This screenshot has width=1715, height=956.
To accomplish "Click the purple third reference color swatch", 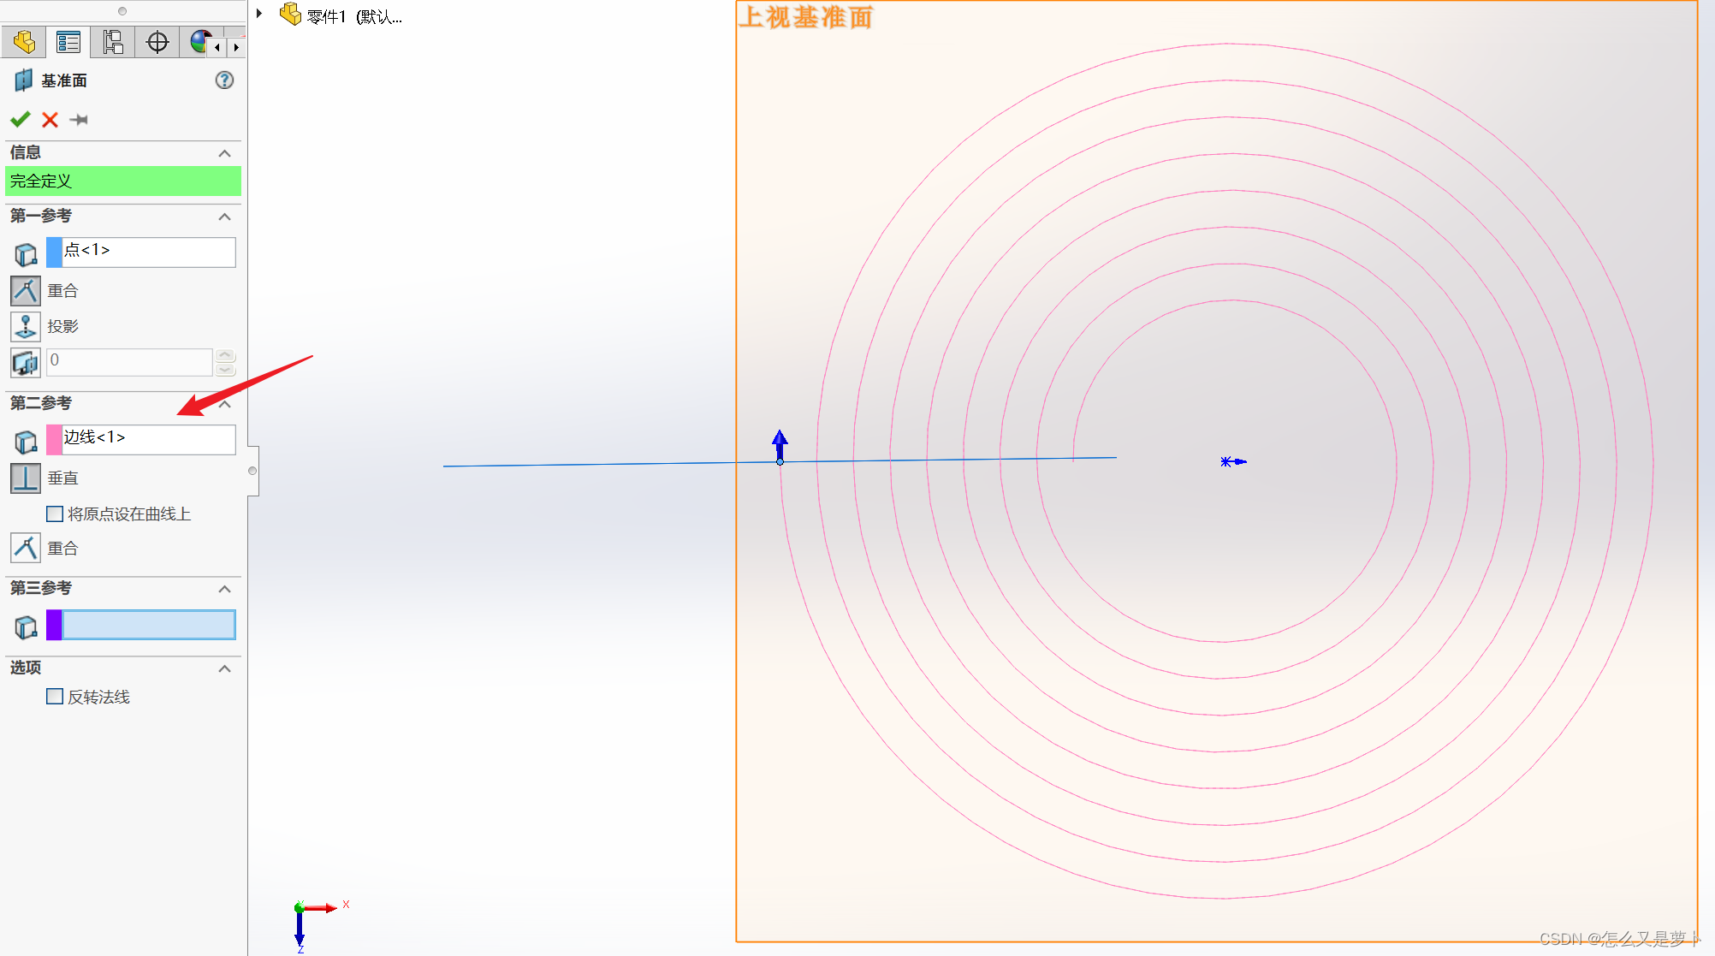I will (x=54, y=625).
